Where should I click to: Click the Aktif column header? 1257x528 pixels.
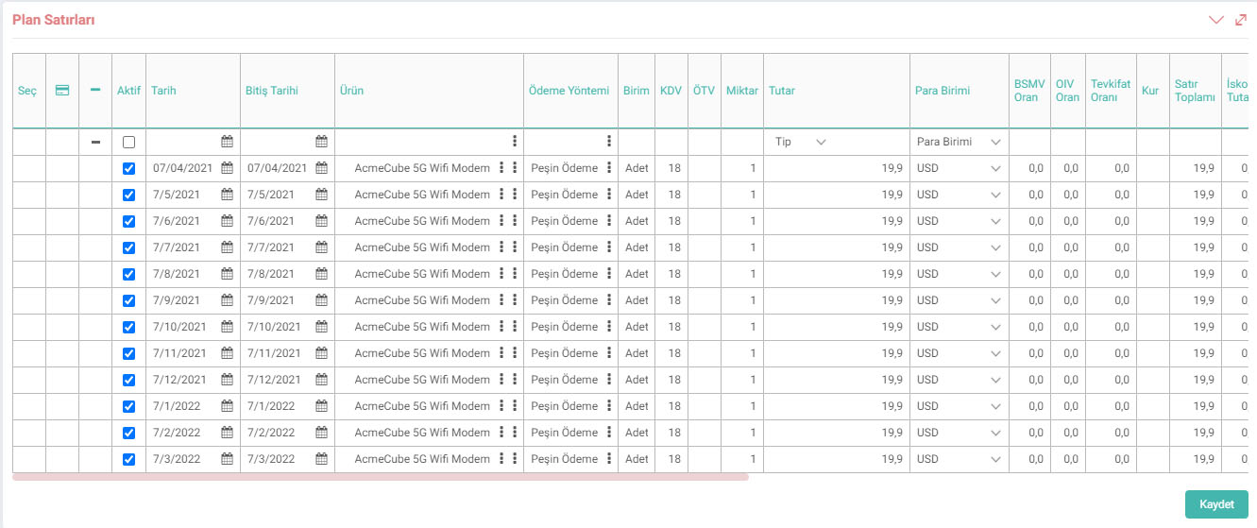pyautogui.click(x=128, y=91)
